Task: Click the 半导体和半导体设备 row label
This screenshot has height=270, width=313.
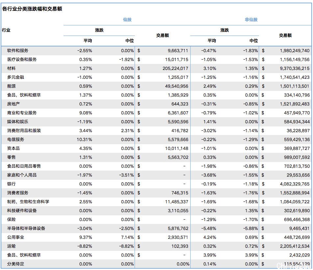Action: pyautogui.click(x=26, y=228)
